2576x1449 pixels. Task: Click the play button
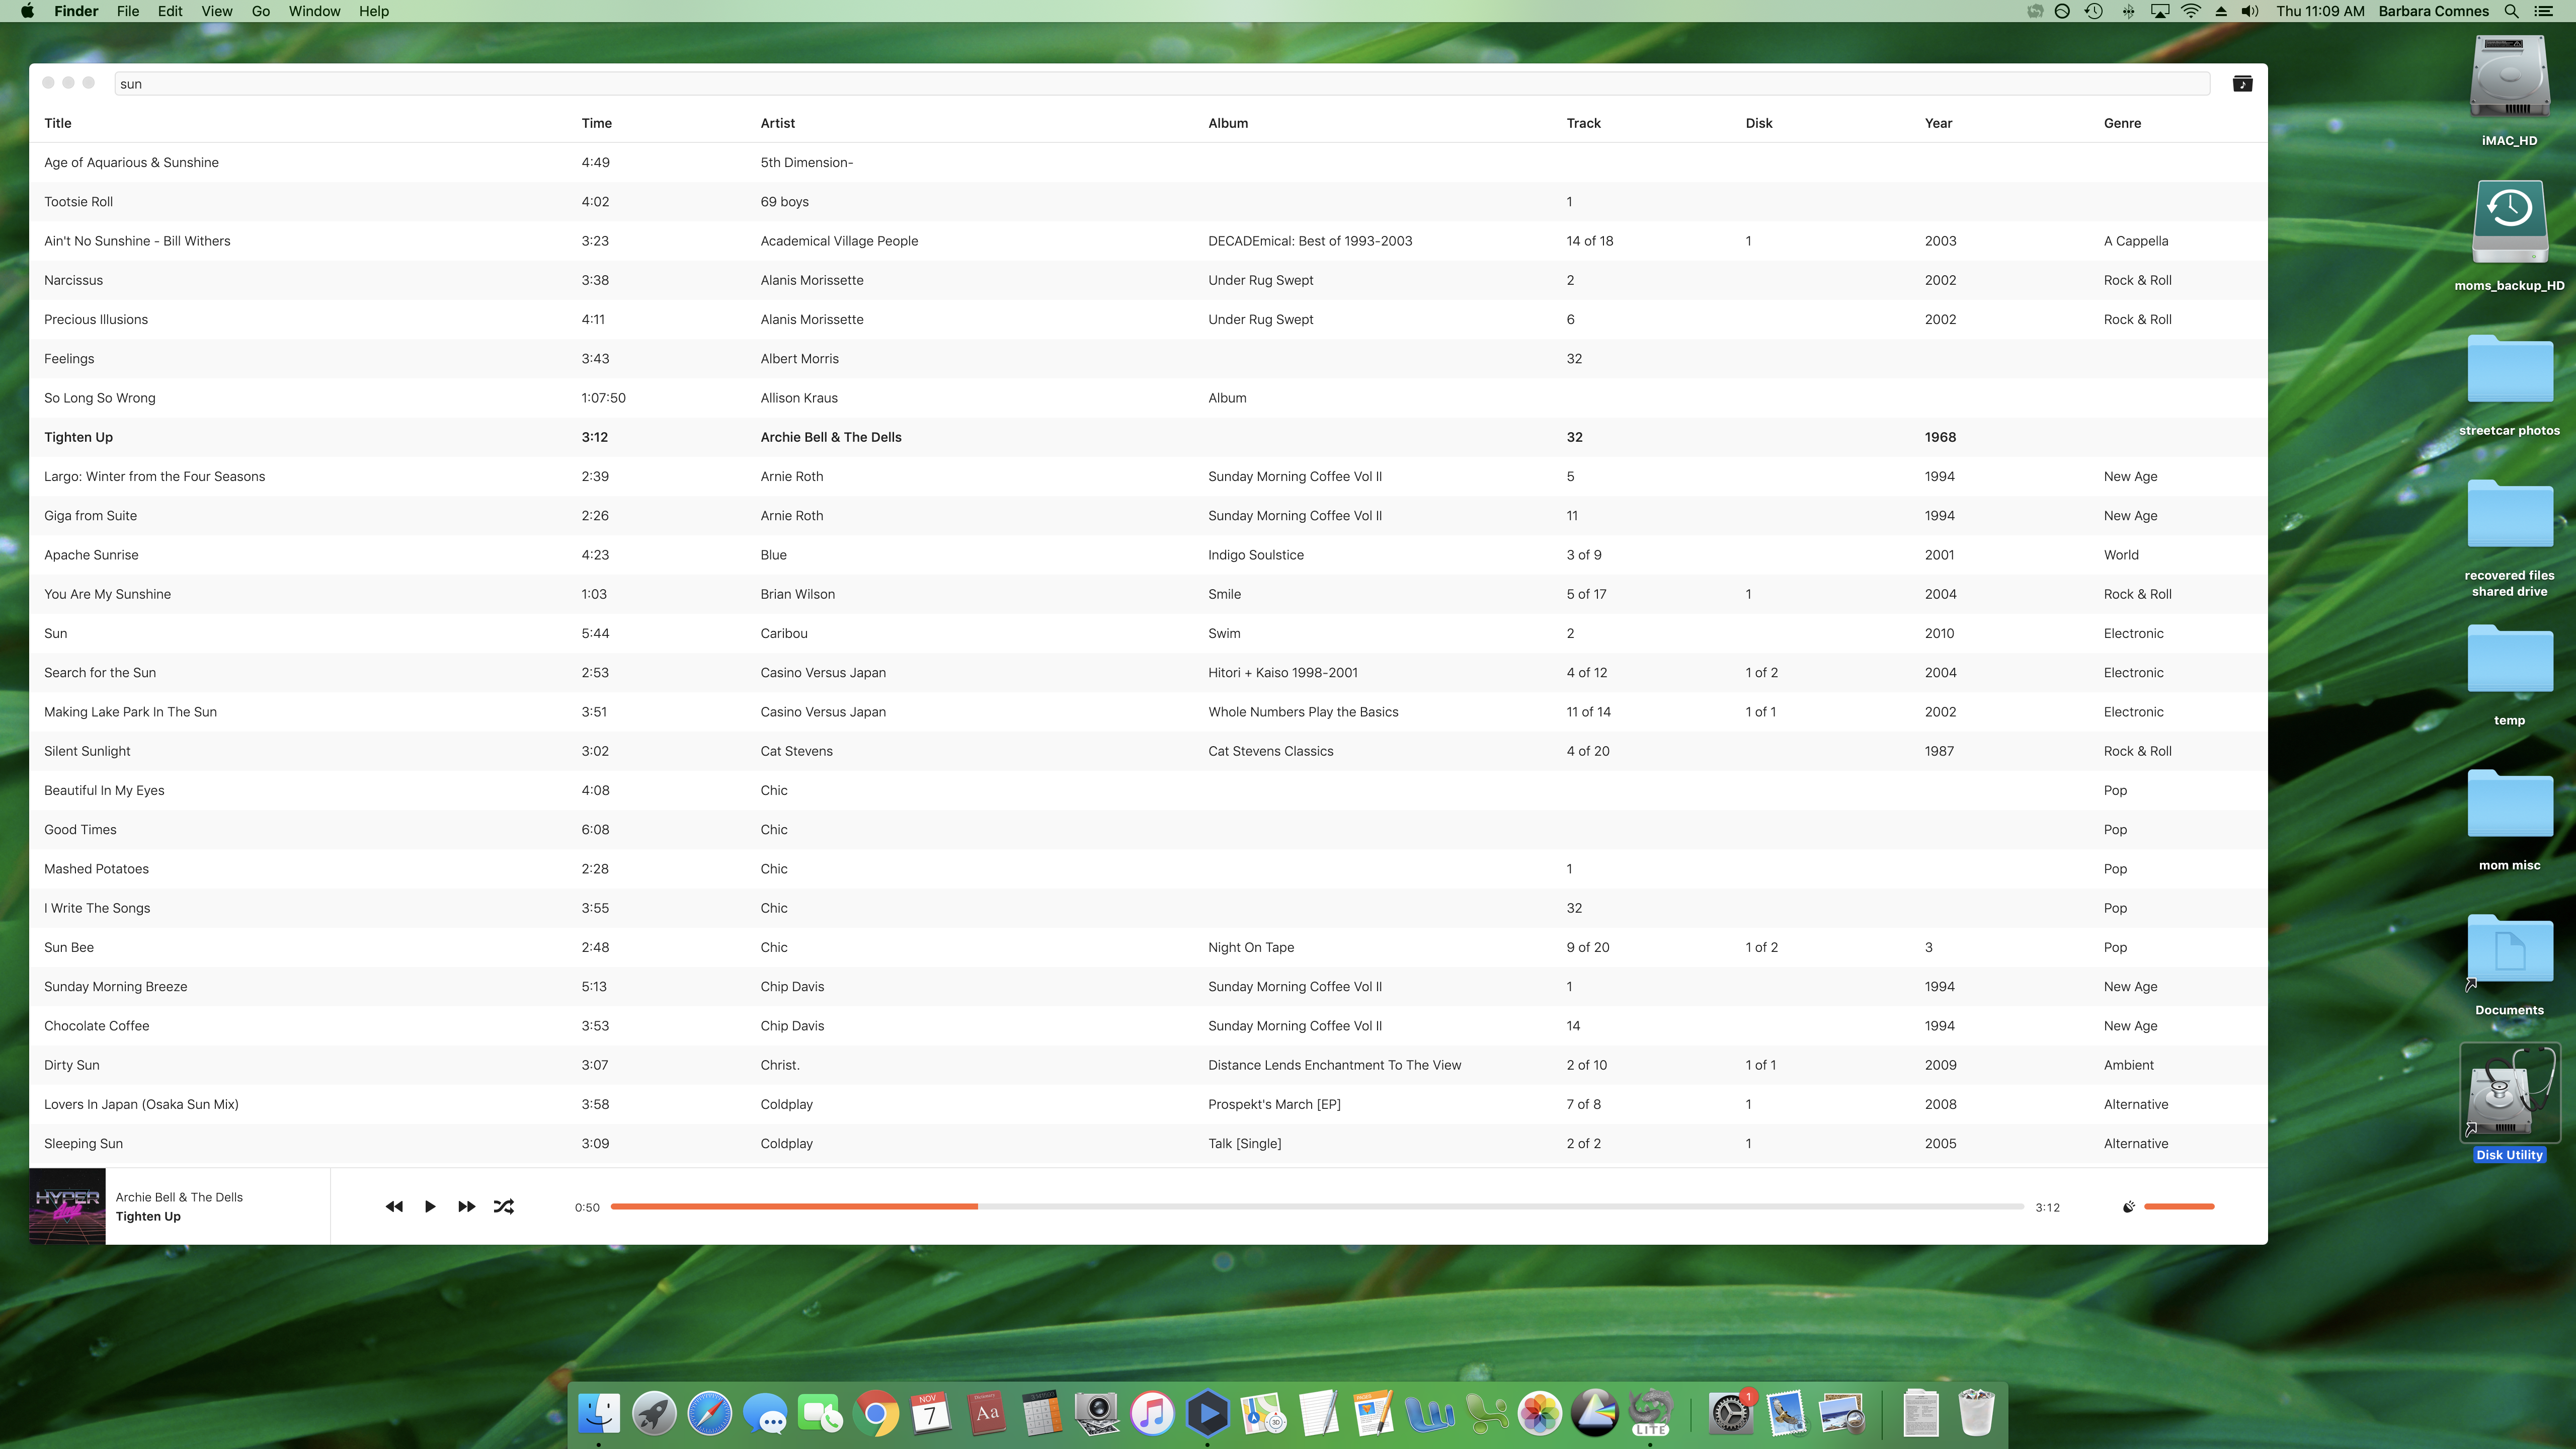coord(430,1206)
